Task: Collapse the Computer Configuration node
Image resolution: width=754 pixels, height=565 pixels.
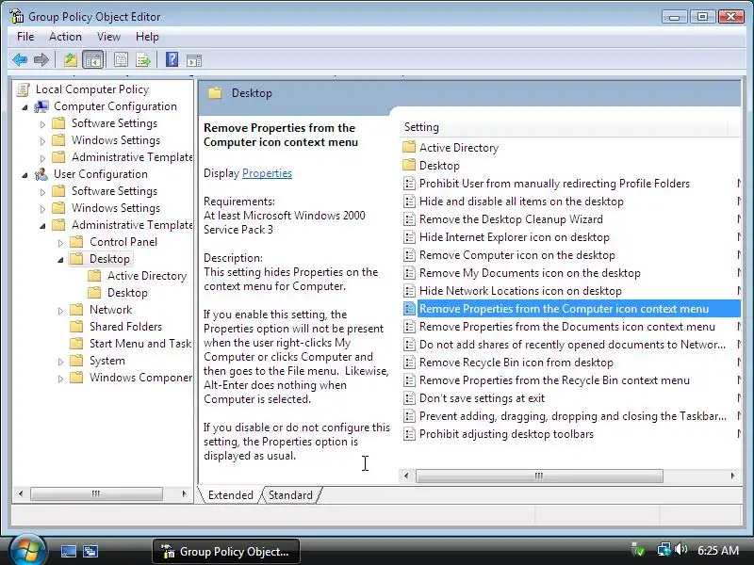Action: click(x=25, y=107)
